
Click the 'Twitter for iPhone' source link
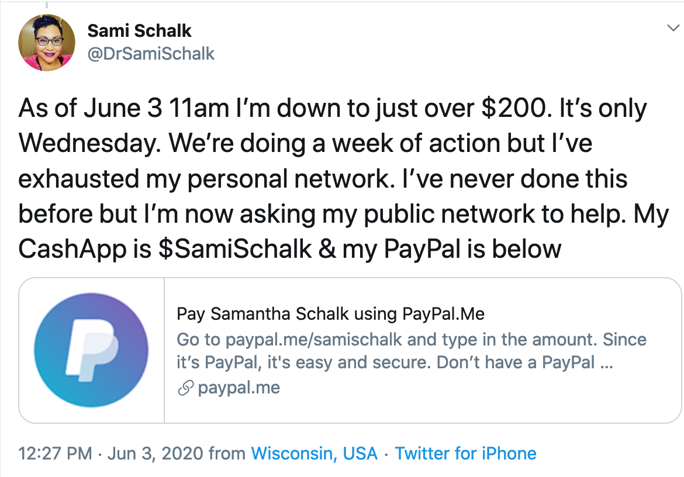(x=465, y=454)
